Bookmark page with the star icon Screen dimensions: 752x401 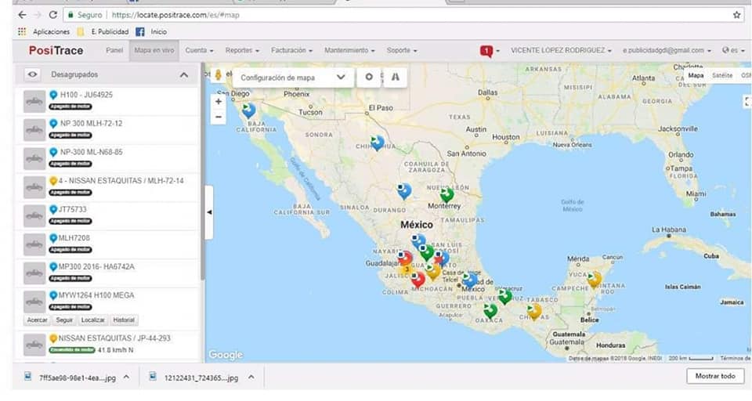point(736,15)
